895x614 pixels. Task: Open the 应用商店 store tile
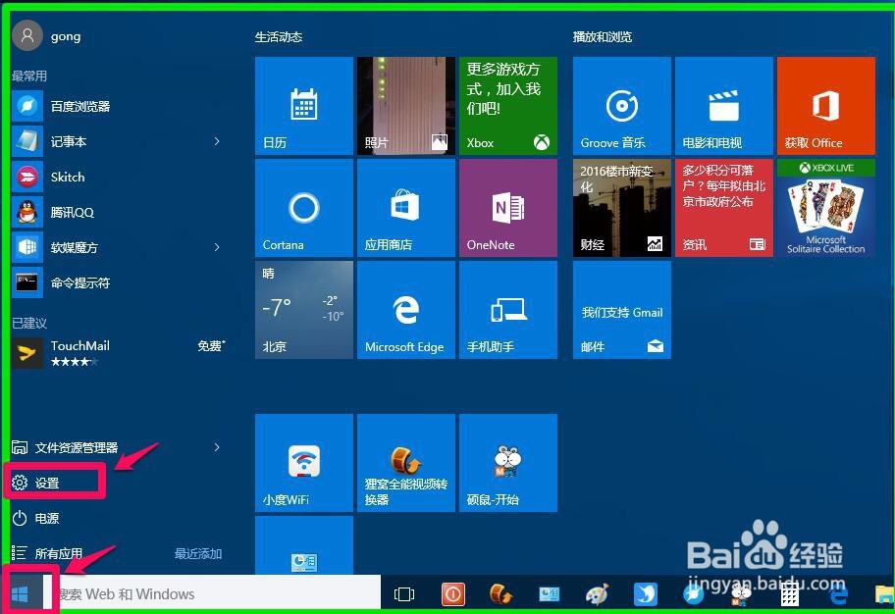(x=406, y=208)
